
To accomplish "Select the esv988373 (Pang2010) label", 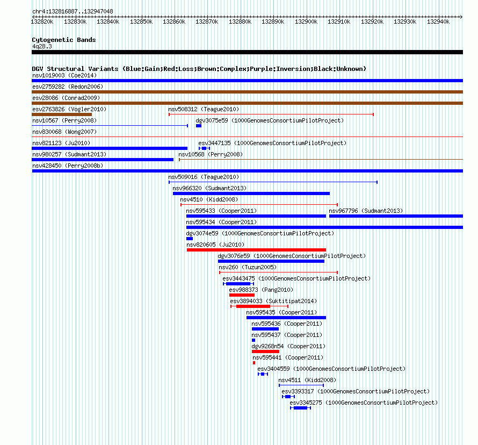I will click(261, 290).
